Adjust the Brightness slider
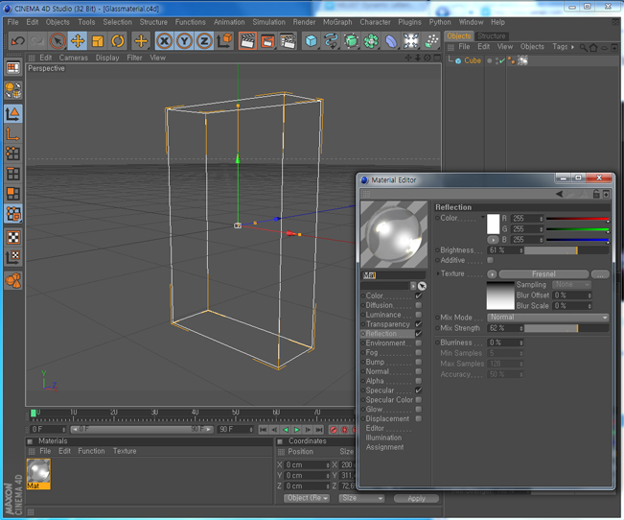 566,250
